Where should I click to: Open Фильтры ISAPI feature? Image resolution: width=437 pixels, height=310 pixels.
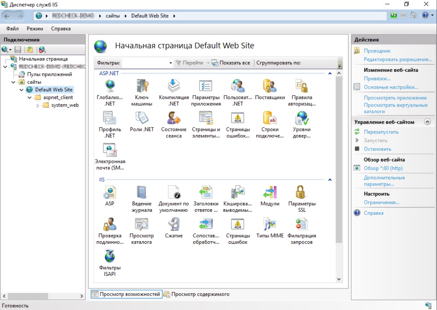pos(110,263)
